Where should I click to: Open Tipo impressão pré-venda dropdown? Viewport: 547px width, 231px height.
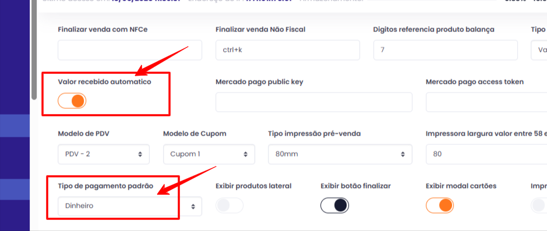(x=340, y=154)
